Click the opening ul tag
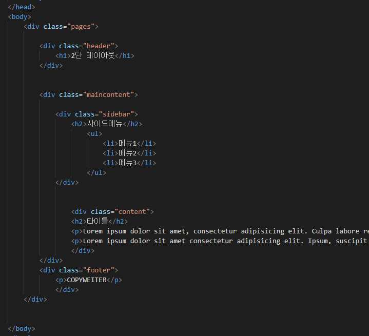The height and width of the screenshot is (336, 369). pos(94,134)
